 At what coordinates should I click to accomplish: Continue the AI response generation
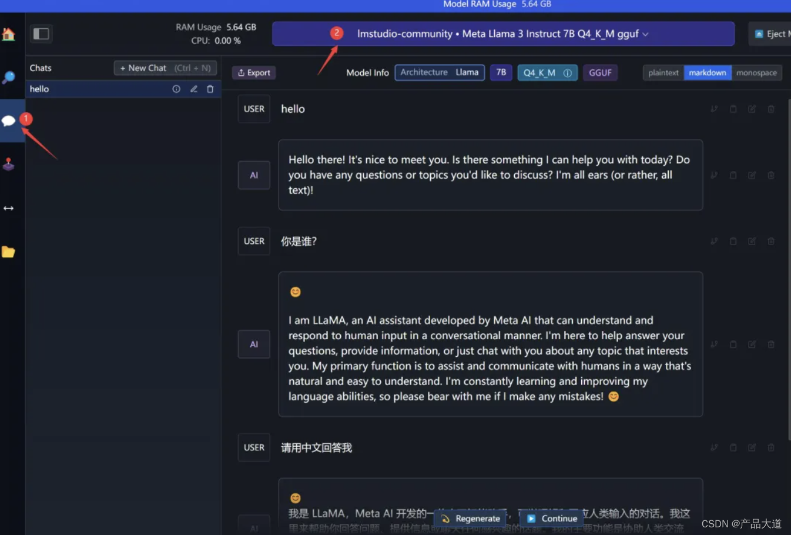(552, 519)
